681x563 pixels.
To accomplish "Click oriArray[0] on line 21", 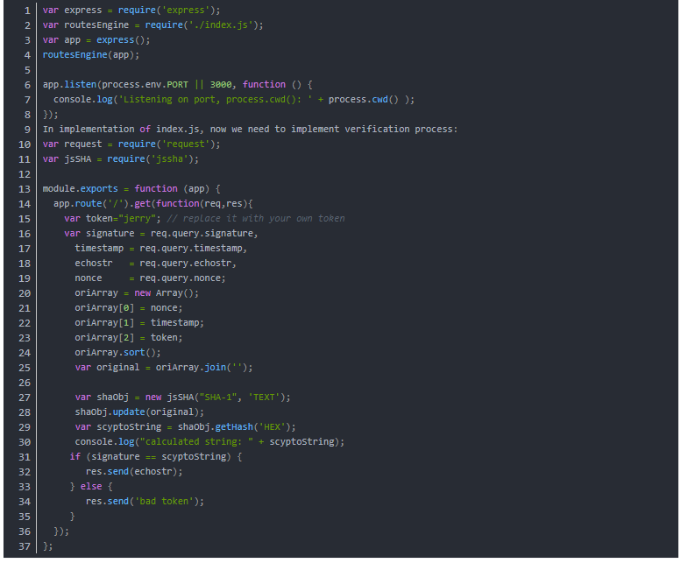I will click(104, 308).
